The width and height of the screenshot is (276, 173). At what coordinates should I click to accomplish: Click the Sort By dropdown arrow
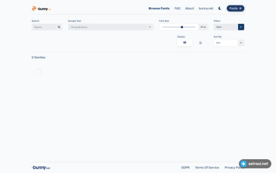pyautogui.click(x=241, y=43)
